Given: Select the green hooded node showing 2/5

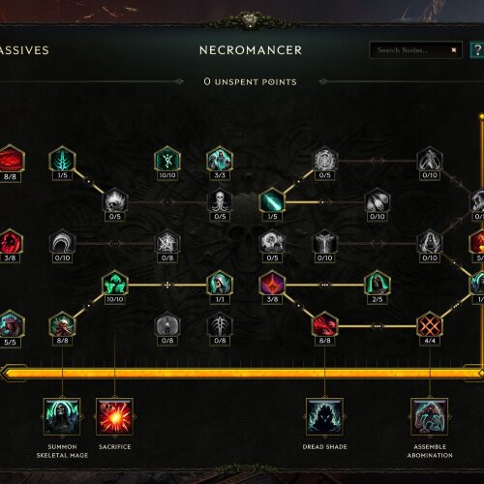Looking at the screenshot, I should (377, 284).
